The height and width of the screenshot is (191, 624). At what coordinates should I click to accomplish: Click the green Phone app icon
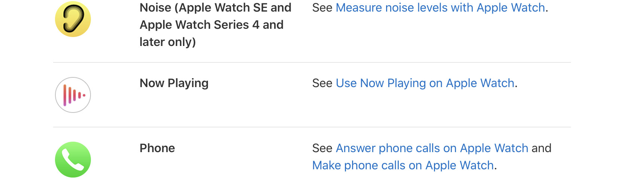73,160
